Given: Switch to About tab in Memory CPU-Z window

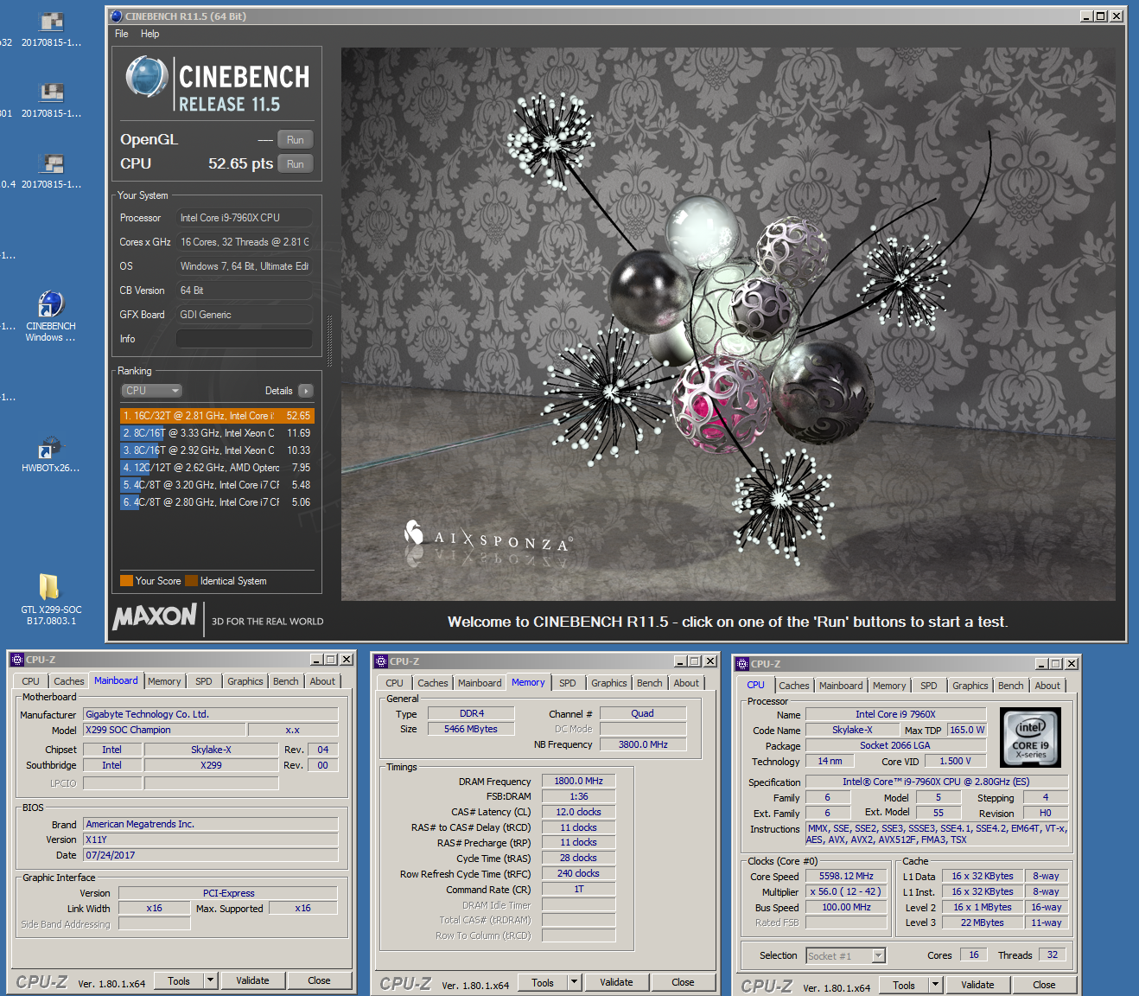Looking at the screenshot, I should [686, 683].
